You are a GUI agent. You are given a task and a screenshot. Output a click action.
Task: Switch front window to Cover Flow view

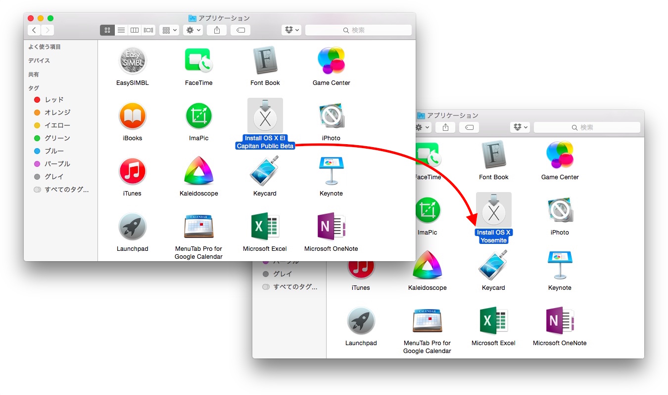click(148, 30)
